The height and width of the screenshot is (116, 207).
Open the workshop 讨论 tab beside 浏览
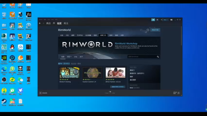(x=76, y=57)
